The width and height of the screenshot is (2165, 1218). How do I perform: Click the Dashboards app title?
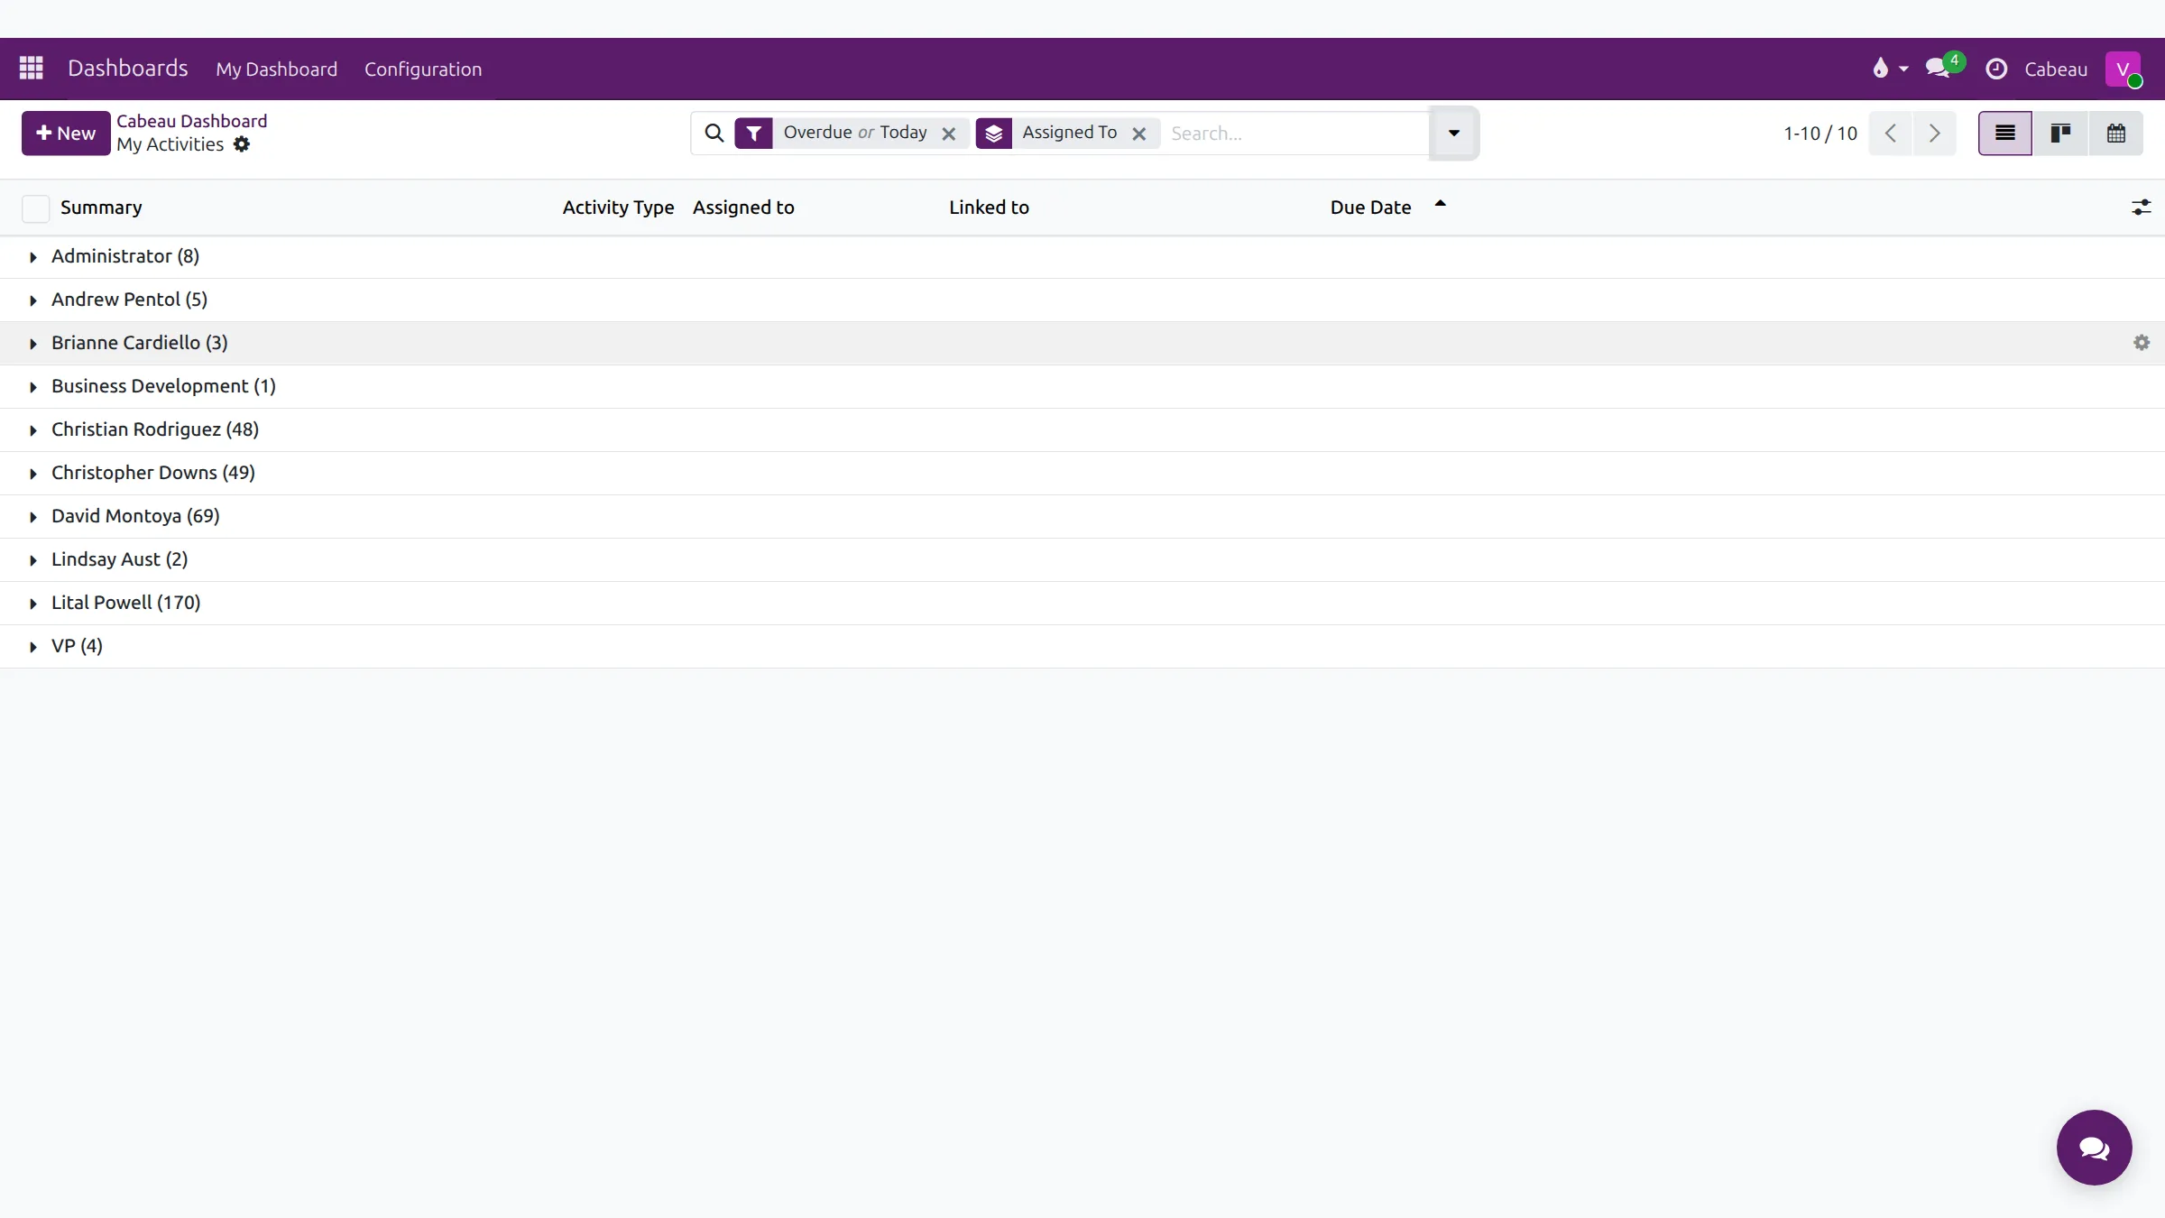click(128, 69)
